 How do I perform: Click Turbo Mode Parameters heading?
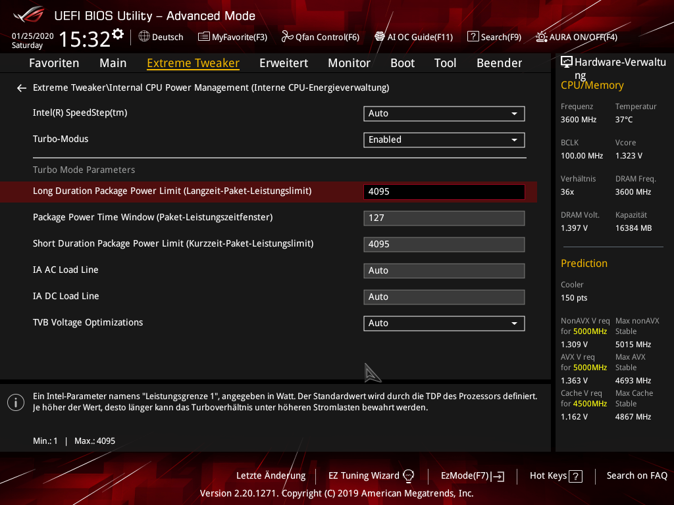tap(84, 170)
